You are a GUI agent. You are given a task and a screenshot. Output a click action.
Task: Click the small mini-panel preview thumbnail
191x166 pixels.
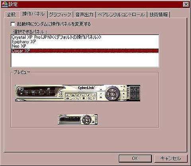pyautogui.click(x=78, y=120)
